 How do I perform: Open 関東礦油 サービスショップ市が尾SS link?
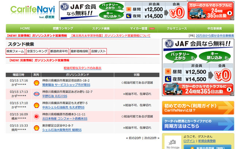[x=66, y=85]
